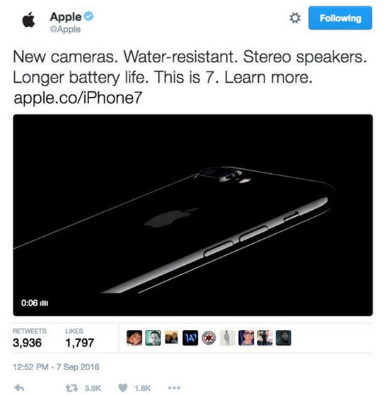Open the 12:52 PM - 7 Sep 2016 timestamp
Screen dimensions: 384x395
[56, 367]
